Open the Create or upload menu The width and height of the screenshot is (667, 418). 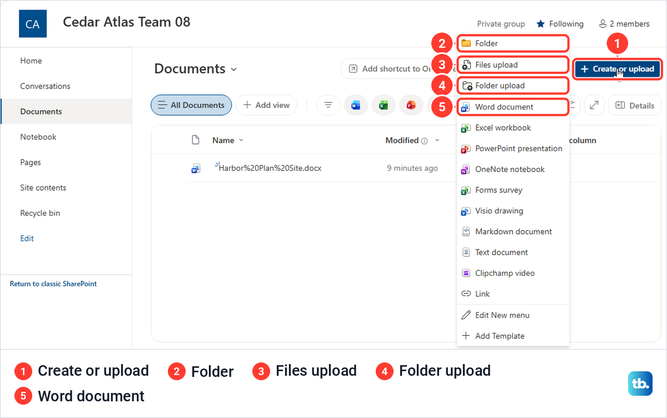[x=618, y=69]
